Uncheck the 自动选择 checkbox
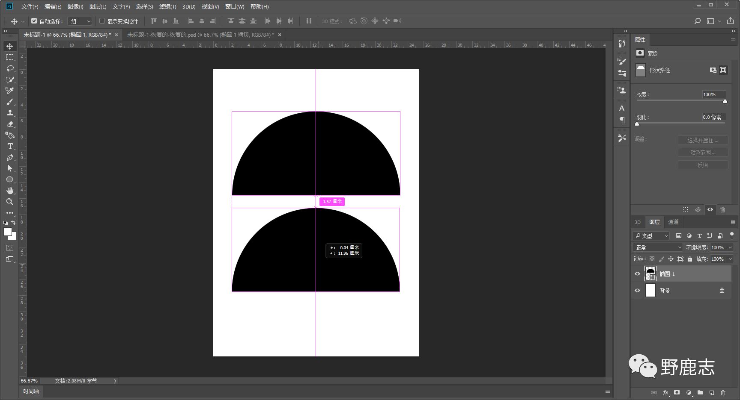The height and width of the screenshot is (400, 740). pos(34,21)
